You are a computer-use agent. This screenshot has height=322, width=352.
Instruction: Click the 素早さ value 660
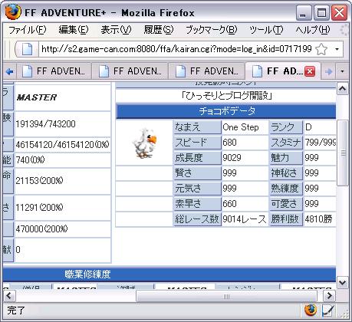click(x=229, y=204)
